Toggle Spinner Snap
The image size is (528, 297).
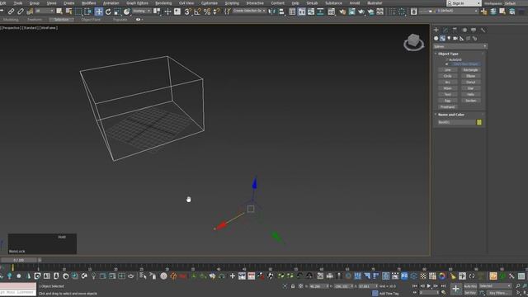(x=216, y=12)
